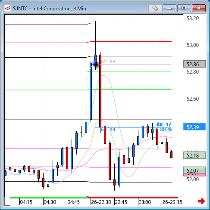Click the 52.00 value on price scale

click(x=193, y=179)
